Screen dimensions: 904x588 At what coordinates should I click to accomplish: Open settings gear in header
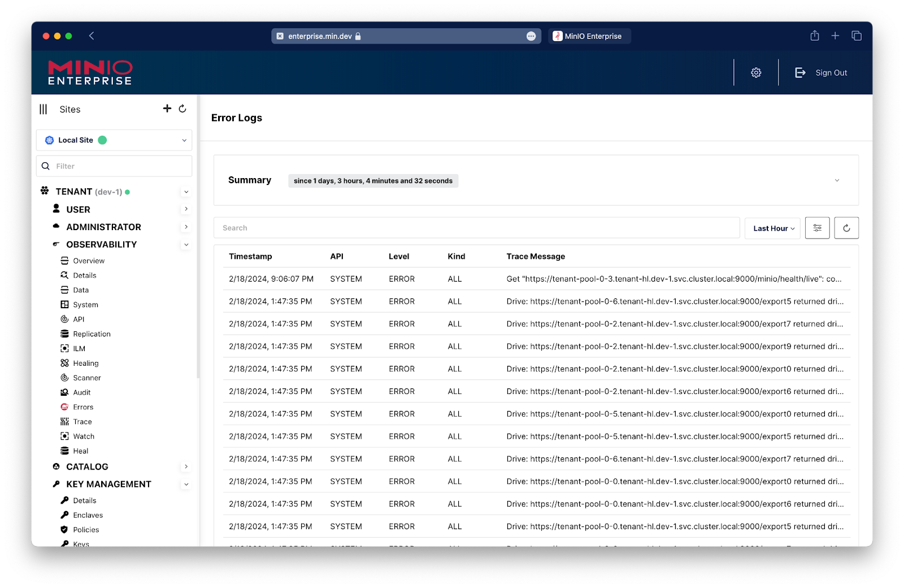pos(756,73)
